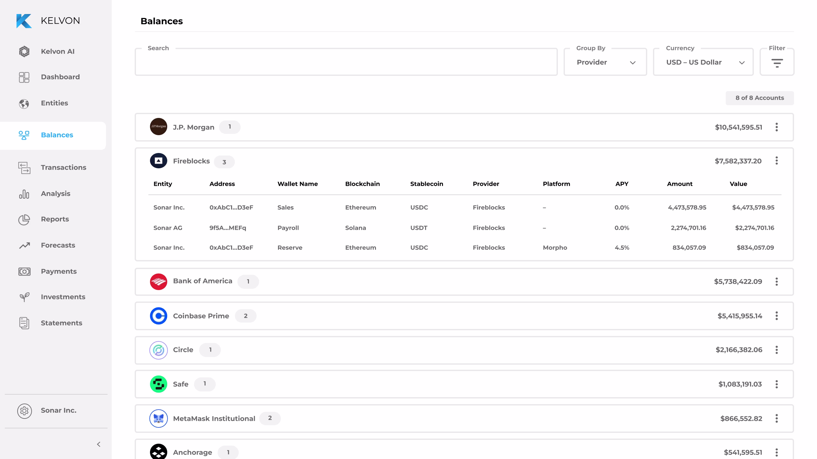Click the APY column header
This screenshot has height=459, width=817.
click(x=622, y=184)
